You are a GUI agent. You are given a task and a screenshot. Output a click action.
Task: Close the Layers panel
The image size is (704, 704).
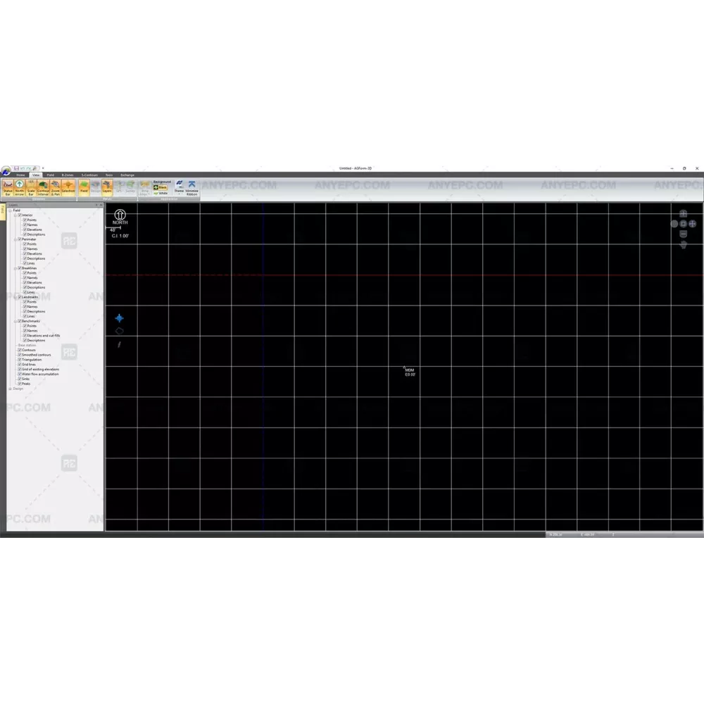101,205
